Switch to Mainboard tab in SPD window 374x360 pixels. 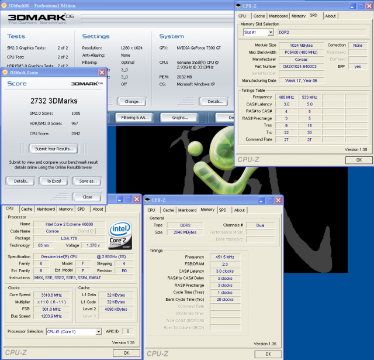tap(278, 16)
